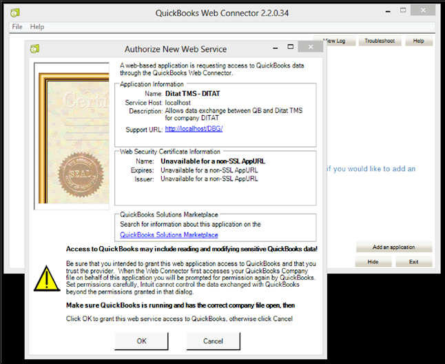The width and height of the screenshot is (445, 364).
Task: Click the Help button beside Troubleshoot
Action: click(x=418, y=41)
